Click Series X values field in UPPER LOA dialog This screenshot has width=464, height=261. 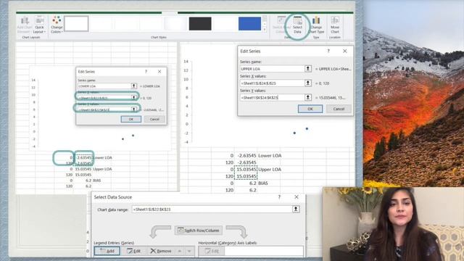pyautogui.click(x=273, y=83)
